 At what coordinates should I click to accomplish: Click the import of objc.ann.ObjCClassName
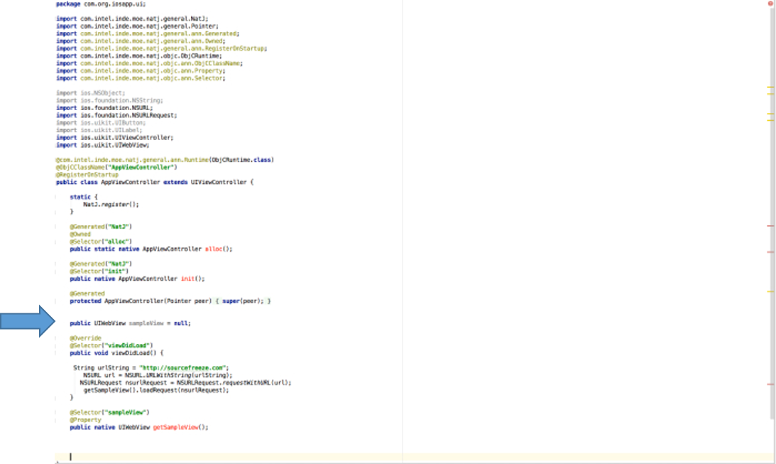(x=149, y=63)
